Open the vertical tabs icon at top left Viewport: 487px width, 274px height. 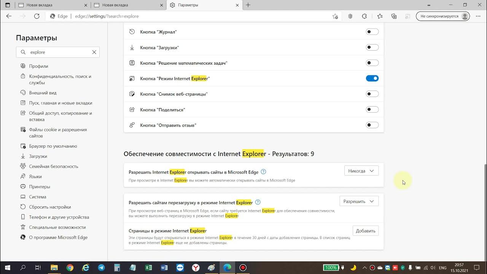8,5
